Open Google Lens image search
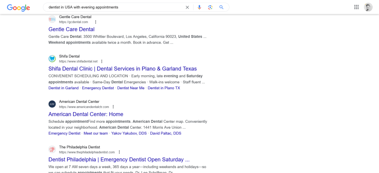Viewport: 379px width, 173px height. [210, 7]
